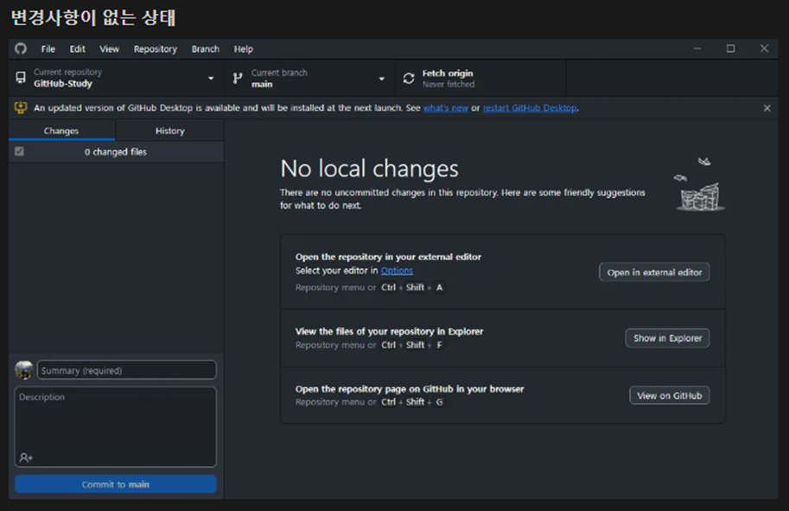Click the paper boat illustration
Screen dimensions: 789x511
pos(699,184)
